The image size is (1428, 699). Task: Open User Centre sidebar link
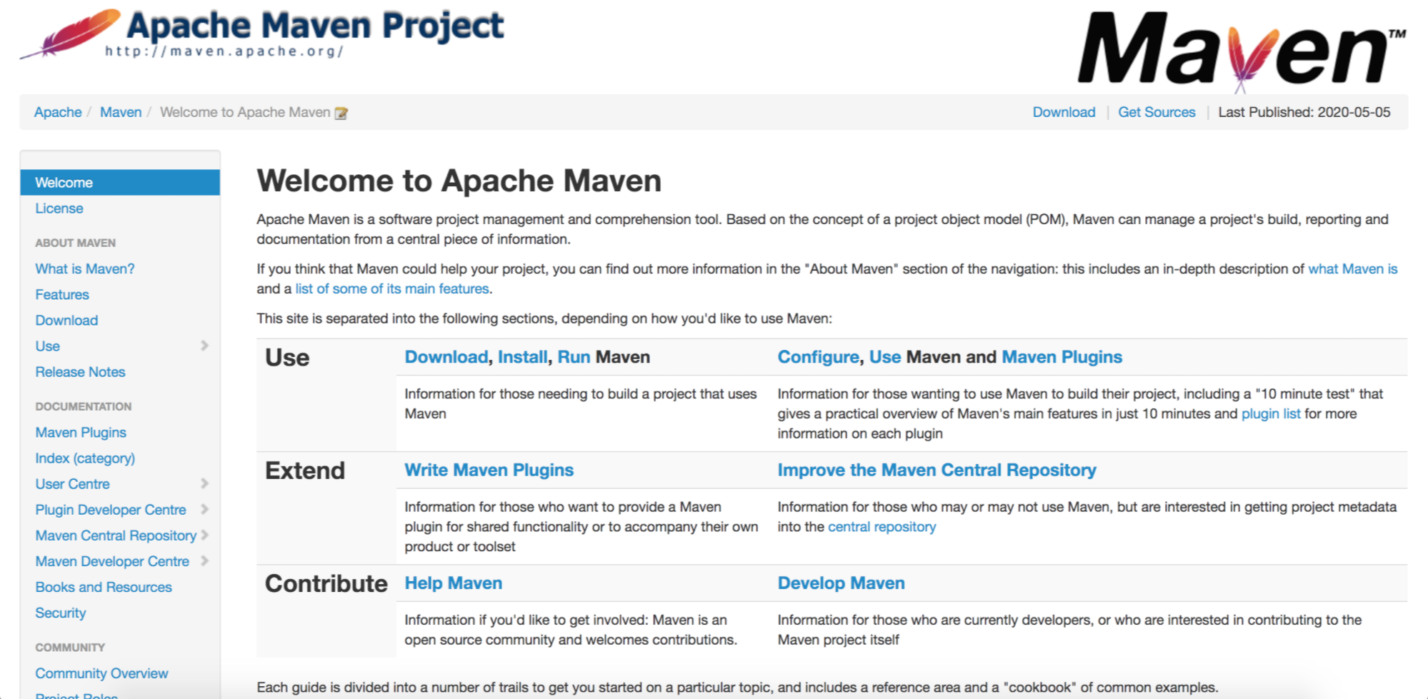[x=72, y=483]
